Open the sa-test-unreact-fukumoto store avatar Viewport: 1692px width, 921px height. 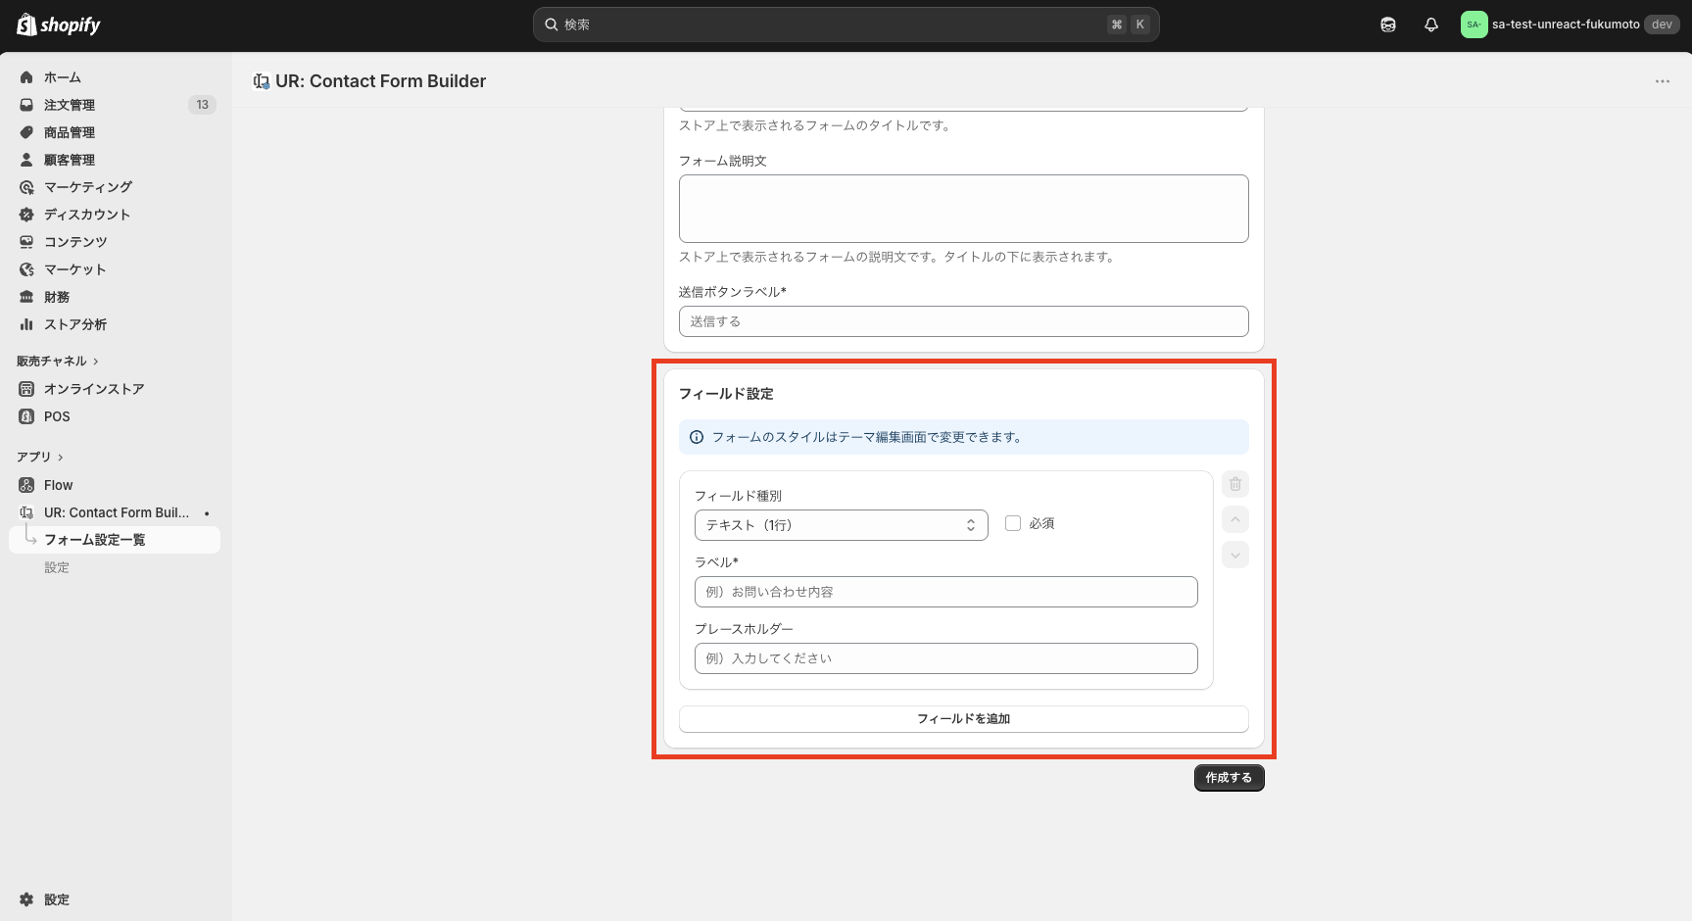point(1474,24)
